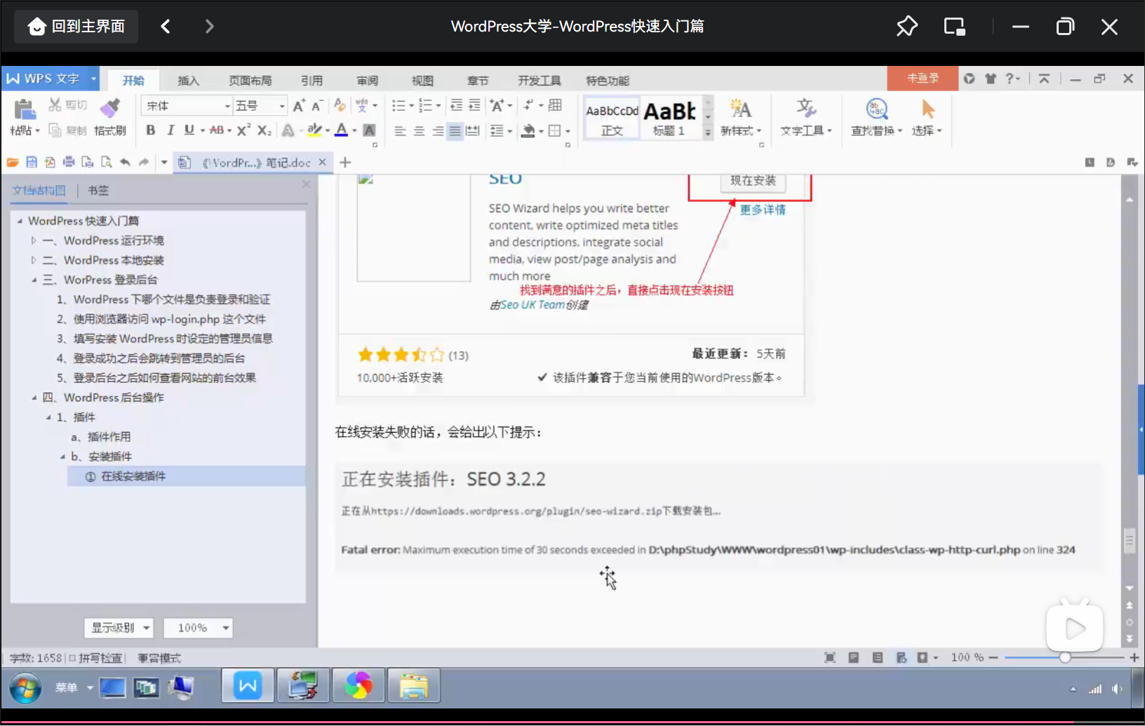Click the Format Painter brush icon
The width and height of the screenshot is (1145, 726).
109,108
